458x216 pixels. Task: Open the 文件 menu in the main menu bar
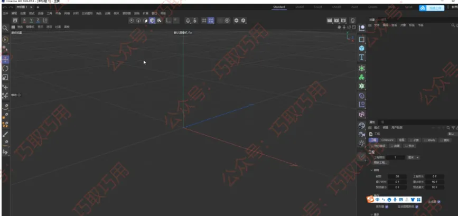click(5, 13)
